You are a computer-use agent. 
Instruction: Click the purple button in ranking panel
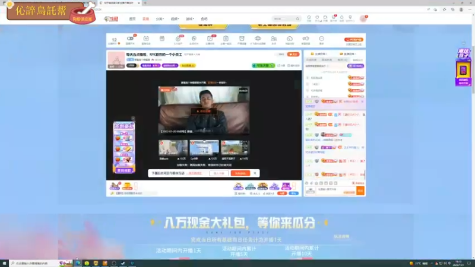pos(356,66)
